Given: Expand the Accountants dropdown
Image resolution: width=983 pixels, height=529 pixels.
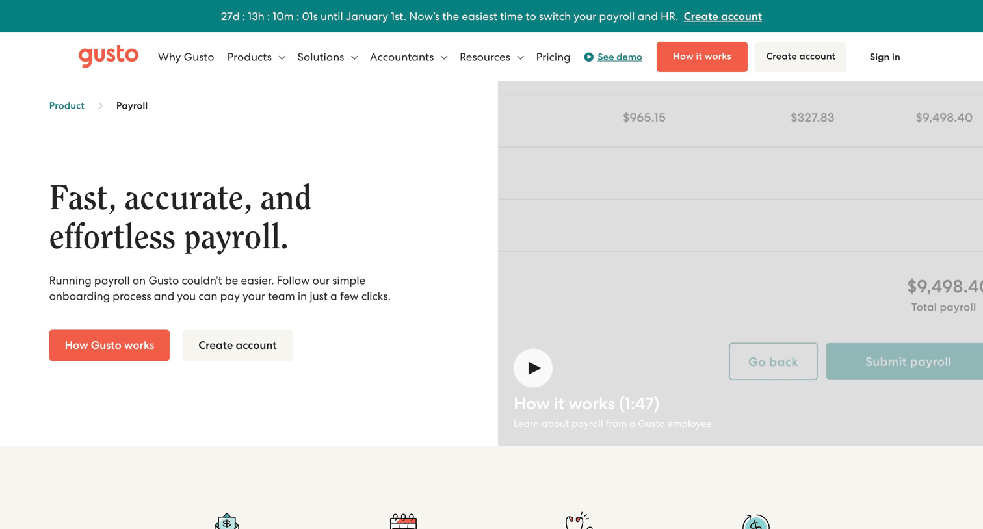Looking at the screenshot, I should click(409, 57).
